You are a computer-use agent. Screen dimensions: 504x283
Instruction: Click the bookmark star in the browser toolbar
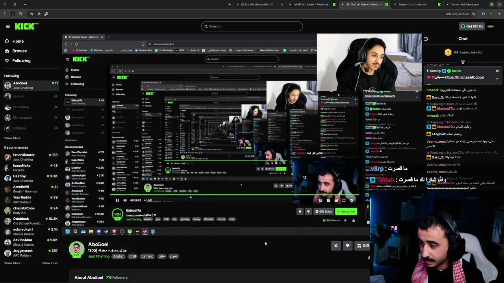31,14
